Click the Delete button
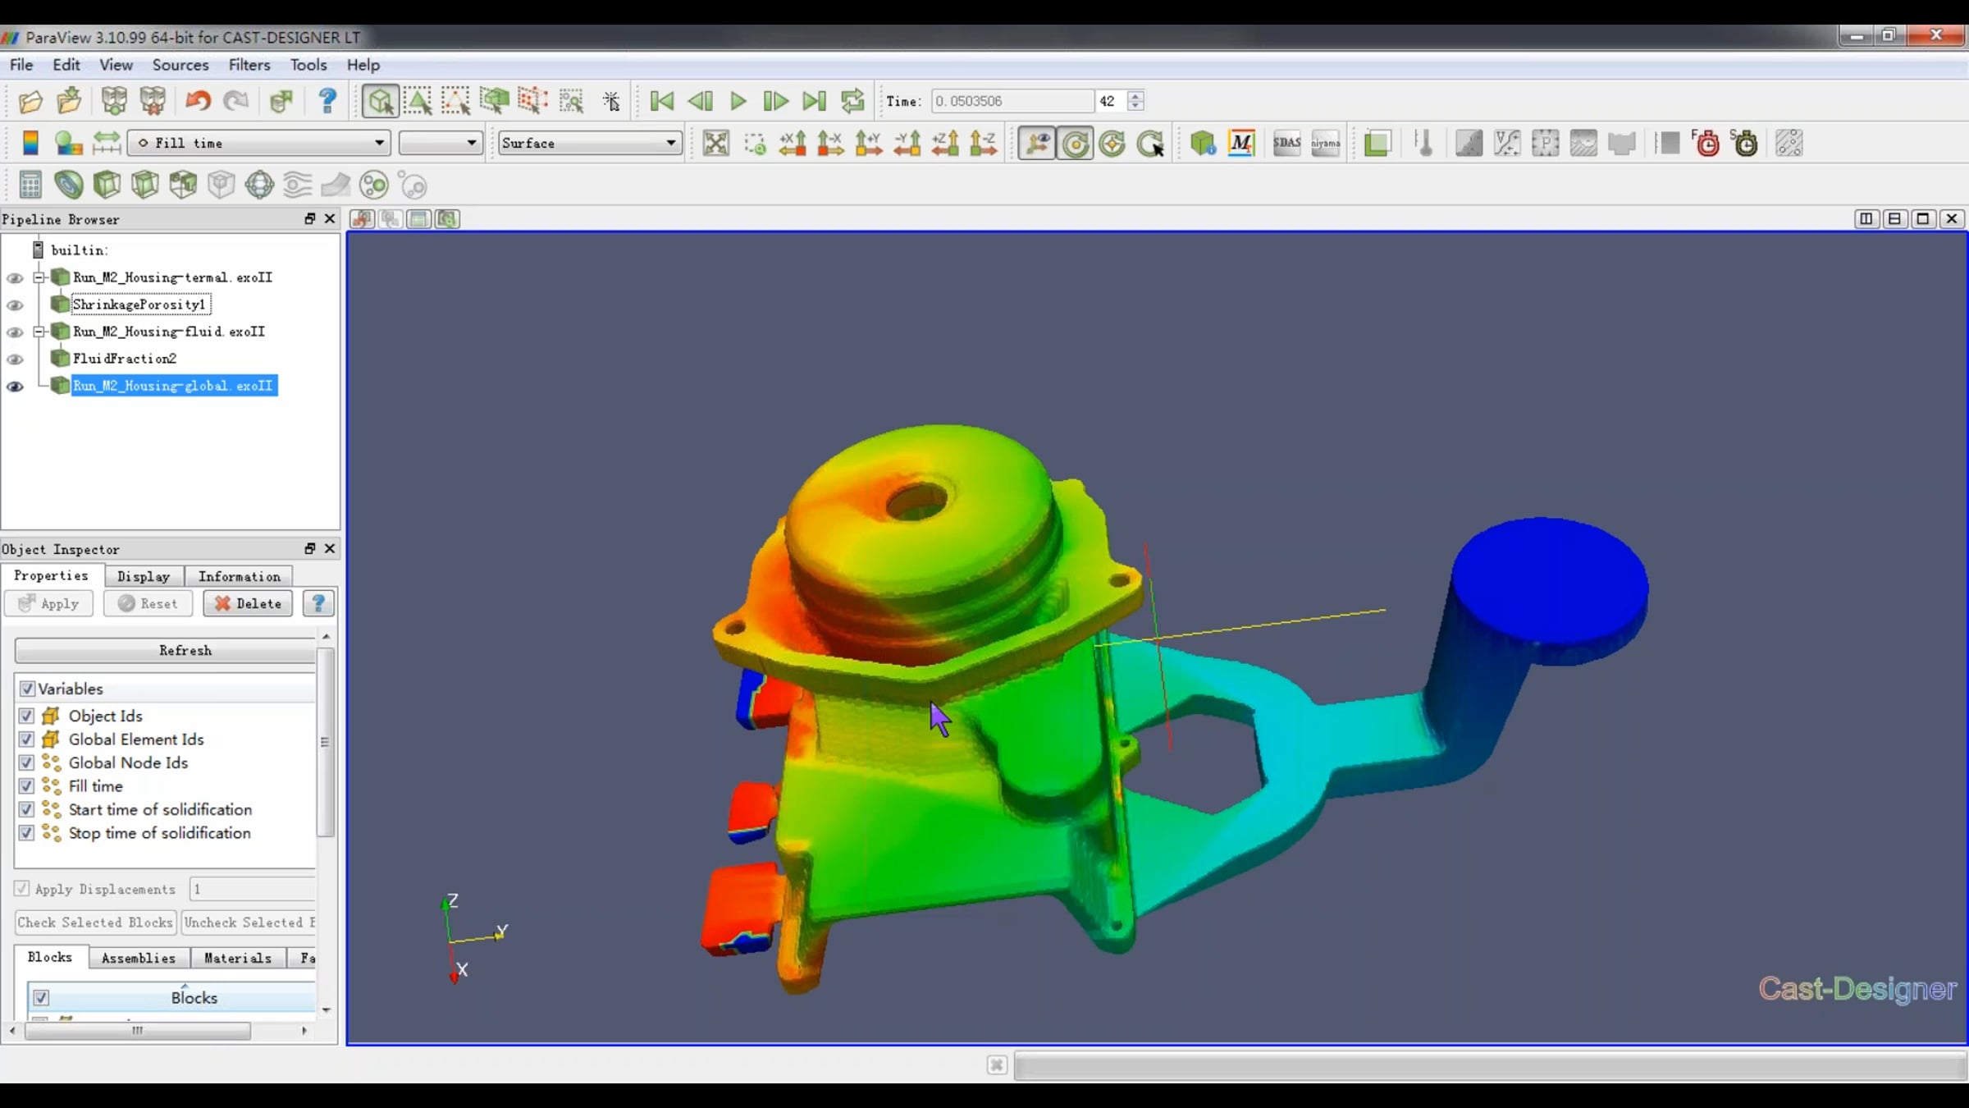The height and width of the screenshot is (1108, 1969). 248,603
